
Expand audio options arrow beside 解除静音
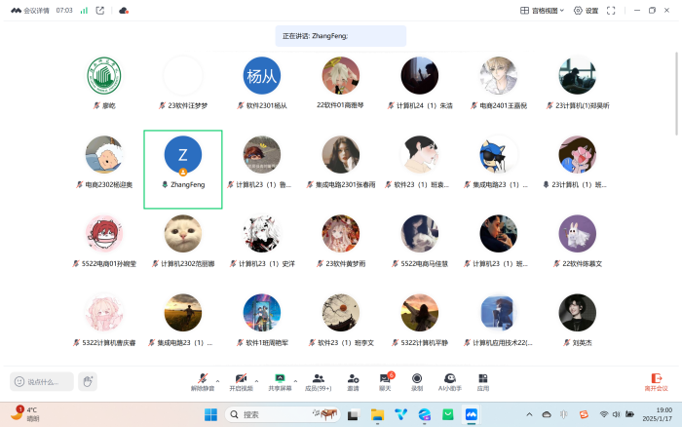click(x=218, y=381)
